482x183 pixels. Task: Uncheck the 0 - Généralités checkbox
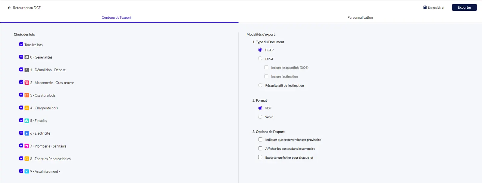[x=21, y=57]
